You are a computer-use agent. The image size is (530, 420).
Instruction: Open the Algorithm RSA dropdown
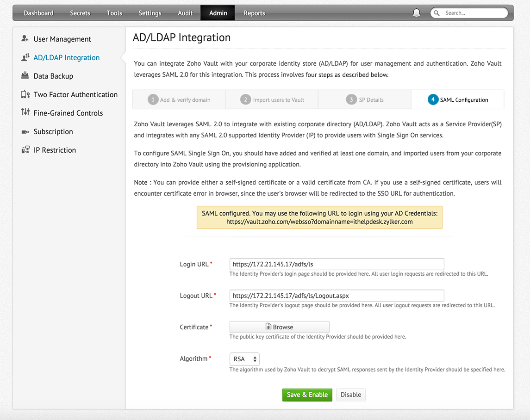pyautogui.click(x=244, y=359)
